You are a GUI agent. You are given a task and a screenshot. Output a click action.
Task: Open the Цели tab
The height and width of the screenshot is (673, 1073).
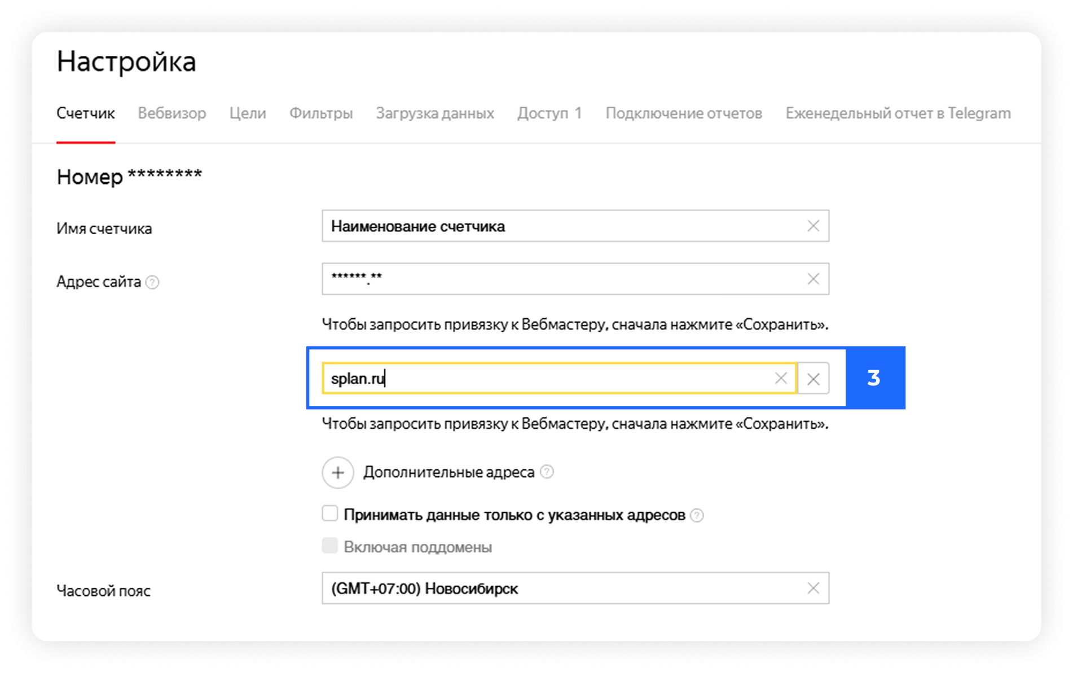(248, 113)
